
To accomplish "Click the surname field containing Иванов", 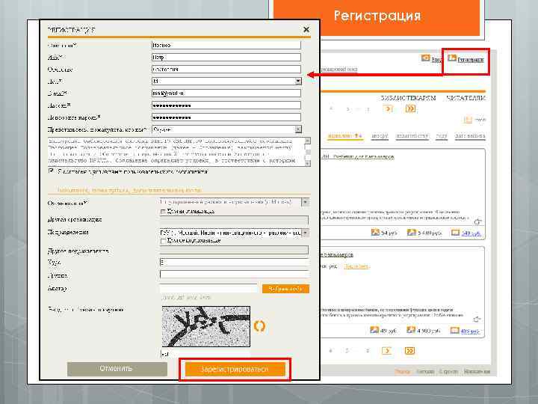I will [226, 45].
